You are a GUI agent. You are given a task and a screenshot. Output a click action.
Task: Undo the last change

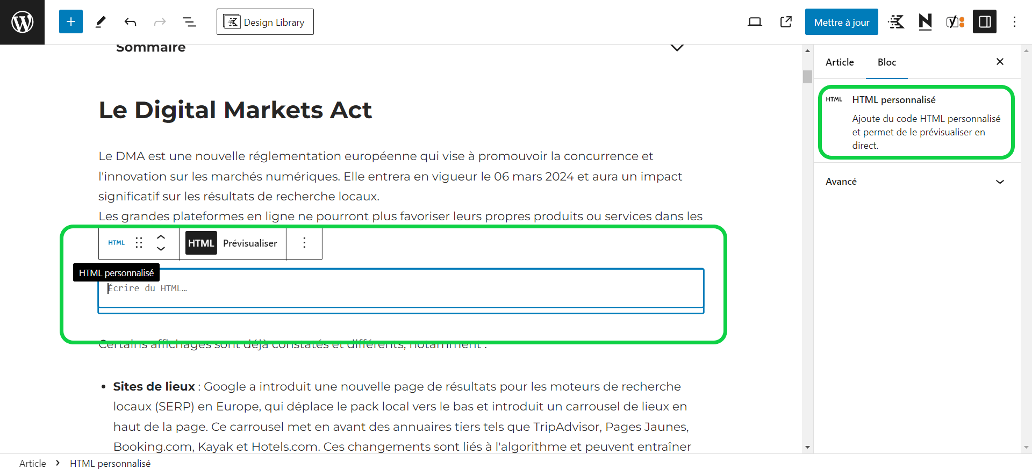tap(130, 21)
